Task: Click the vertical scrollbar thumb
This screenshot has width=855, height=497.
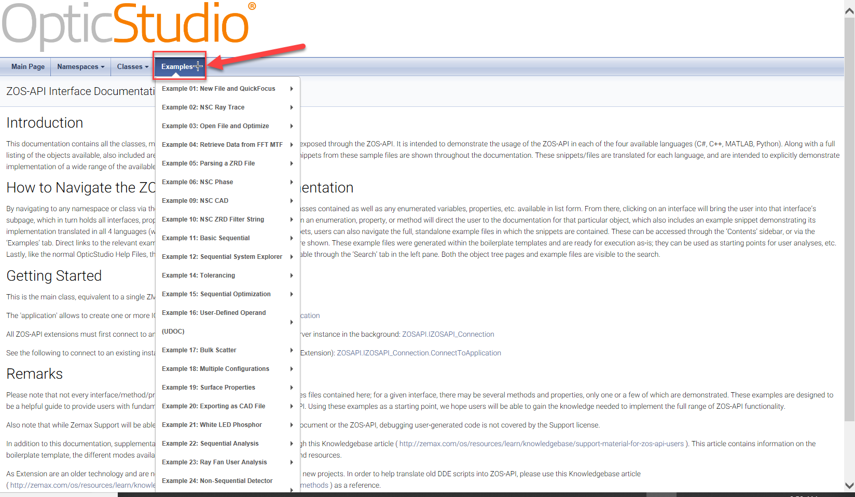Action: [x=849, y=219]
